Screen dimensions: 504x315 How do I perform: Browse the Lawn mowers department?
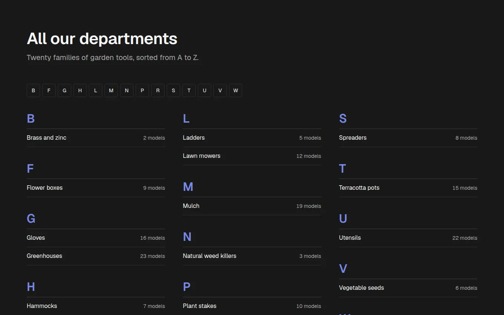[x=252, y=156]
